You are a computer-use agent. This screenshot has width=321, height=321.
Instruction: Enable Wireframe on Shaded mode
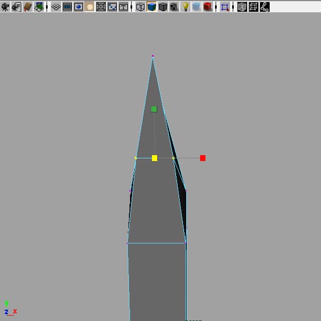(163, 7)
